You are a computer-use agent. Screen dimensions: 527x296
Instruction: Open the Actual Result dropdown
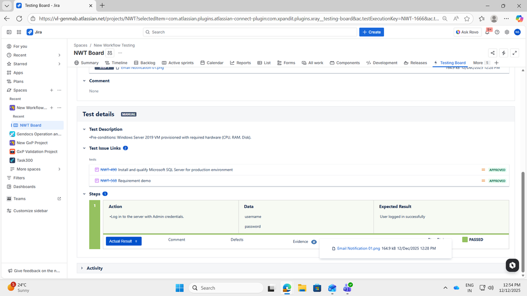pos(123,241)
